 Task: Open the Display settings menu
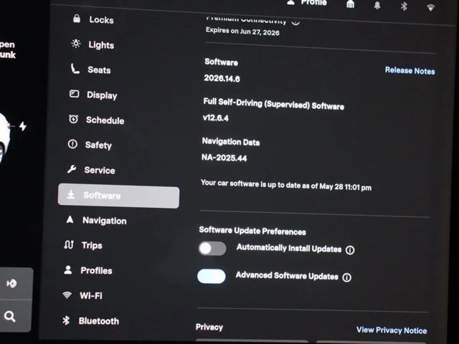click(x=93, y=95)
